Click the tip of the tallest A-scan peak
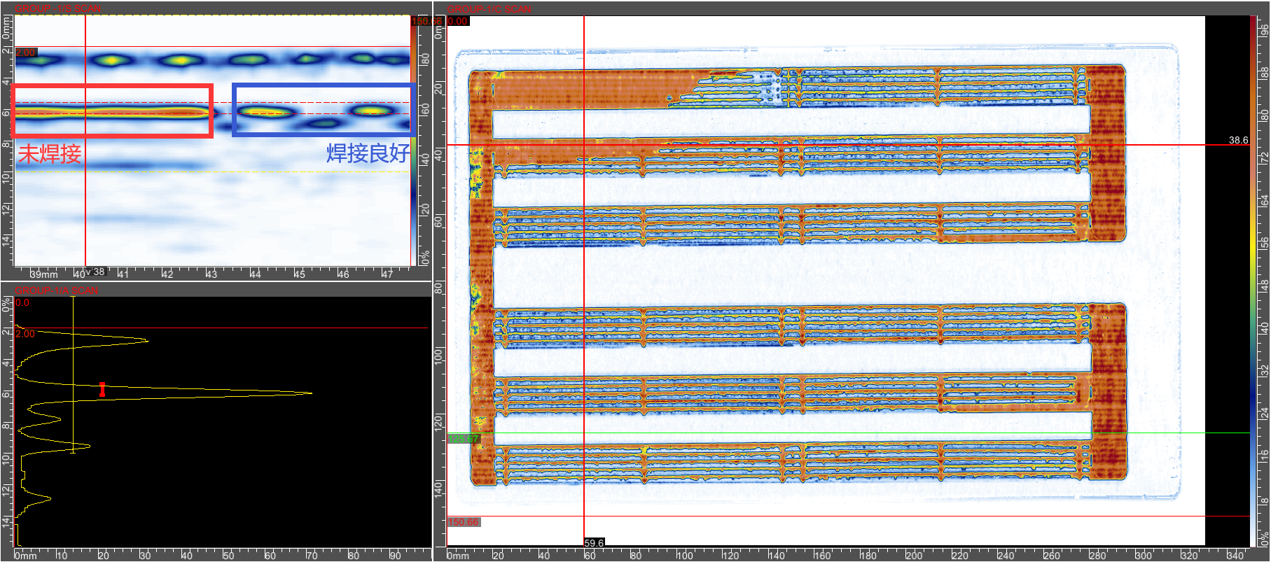 tap(310, 393)
